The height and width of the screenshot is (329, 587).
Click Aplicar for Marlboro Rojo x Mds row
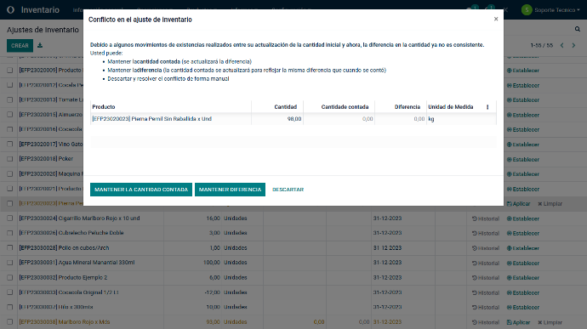(x=518, y=322)
